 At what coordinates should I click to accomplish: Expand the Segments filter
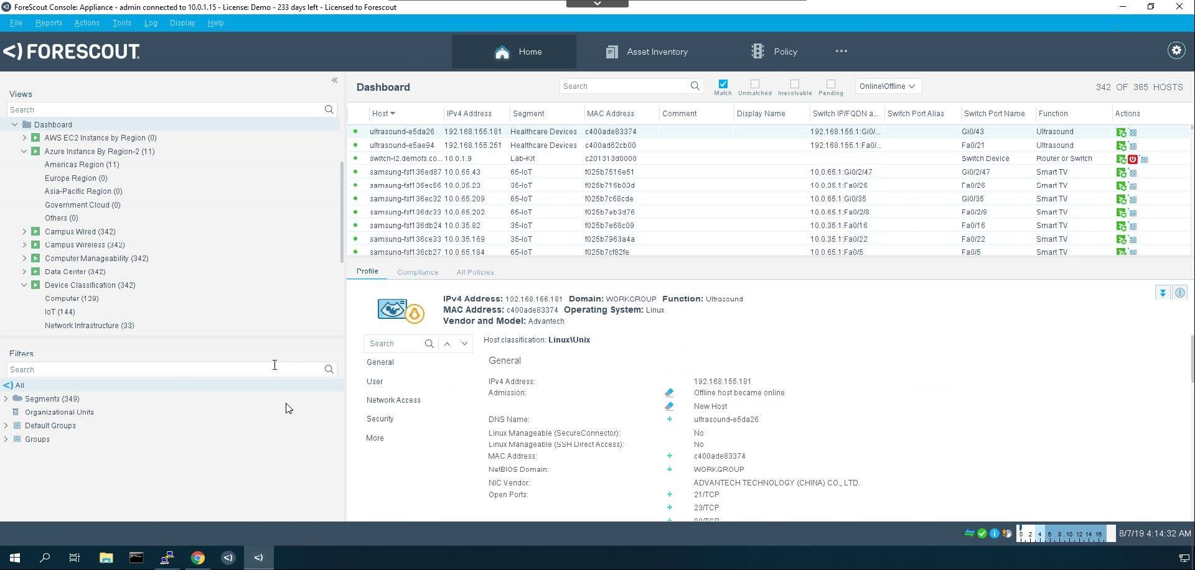[x=6, y=399]
